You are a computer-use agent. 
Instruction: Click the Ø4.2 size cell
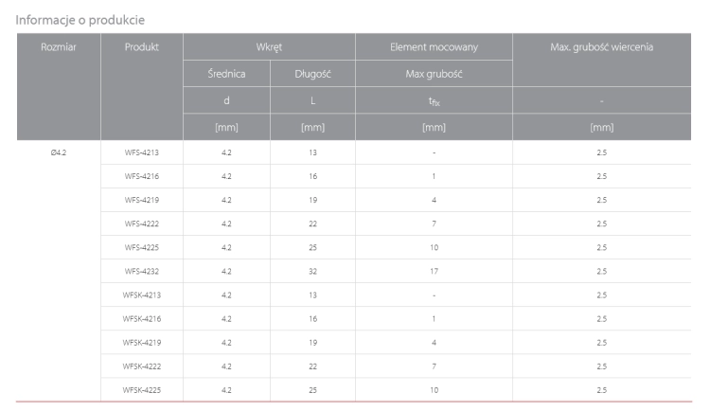point(59,152)
